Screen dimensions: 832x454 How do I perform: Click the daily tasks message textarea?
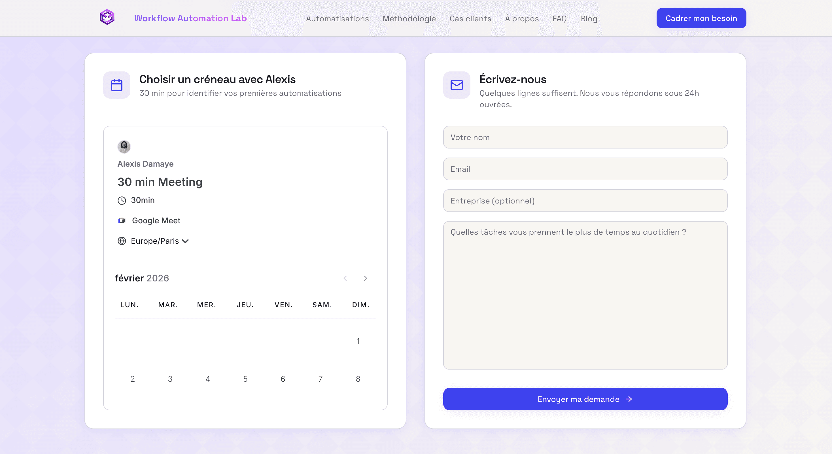pos(585,295)
